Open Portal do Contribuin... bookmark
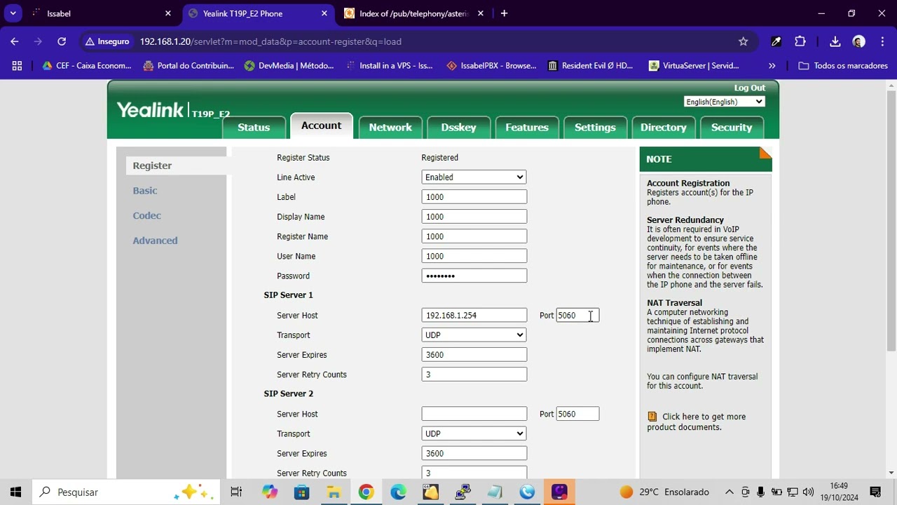 click(189, 65)
